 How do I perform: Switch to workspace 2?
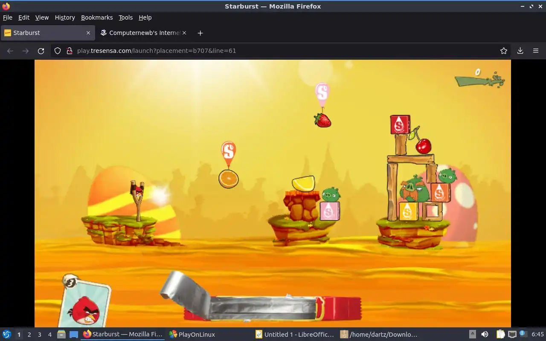[29, 335]
